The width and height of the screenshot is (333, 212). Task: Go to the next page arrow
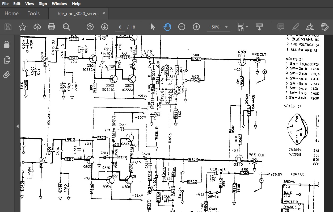coord(105,27)
